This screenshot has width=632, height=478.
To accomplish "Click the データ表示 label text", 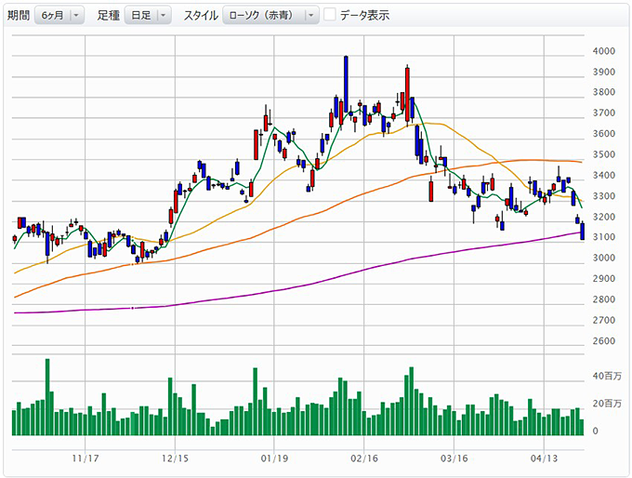I will [364, 16].
